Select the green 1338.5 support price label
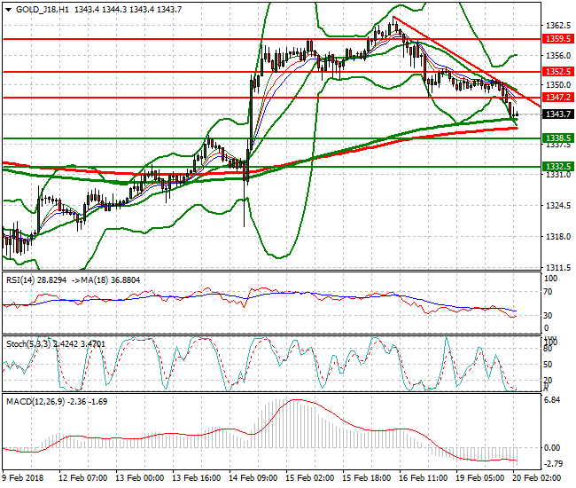Viewport: 576px width, 488px height. tap(558, 138)
